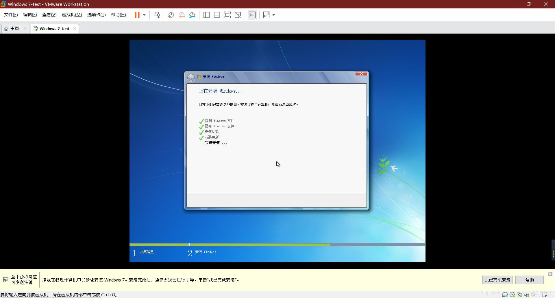Open the stretch display dropdown arrow
Screen dimensions: 555x298
pos(274,15)
